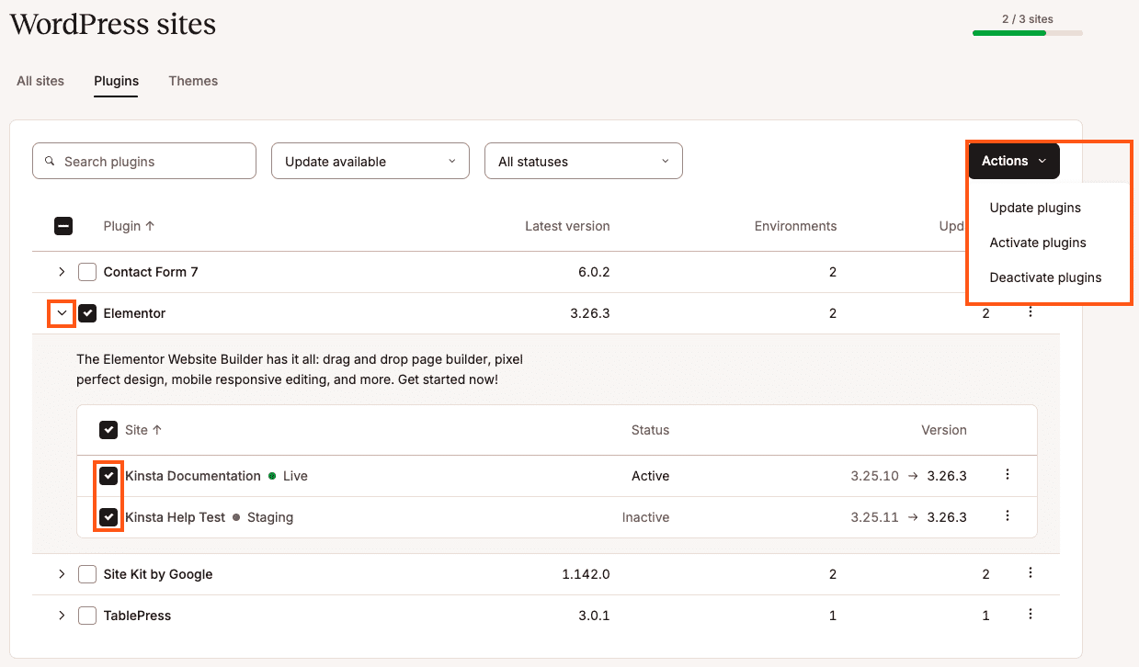Screen dimensions: 1139x667
Task: Click version 3.0.1 for TablePress
Action: coord(594,616)
